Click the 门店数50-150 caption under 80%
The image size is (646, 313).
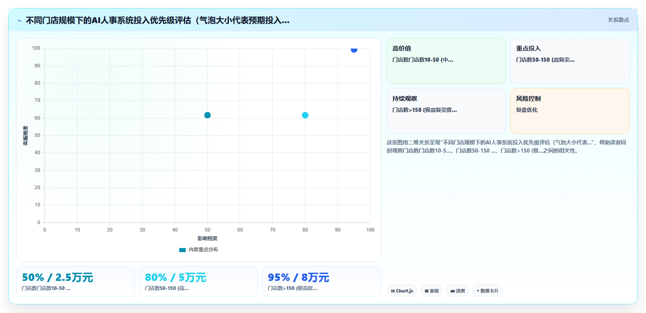click(167, 288)
